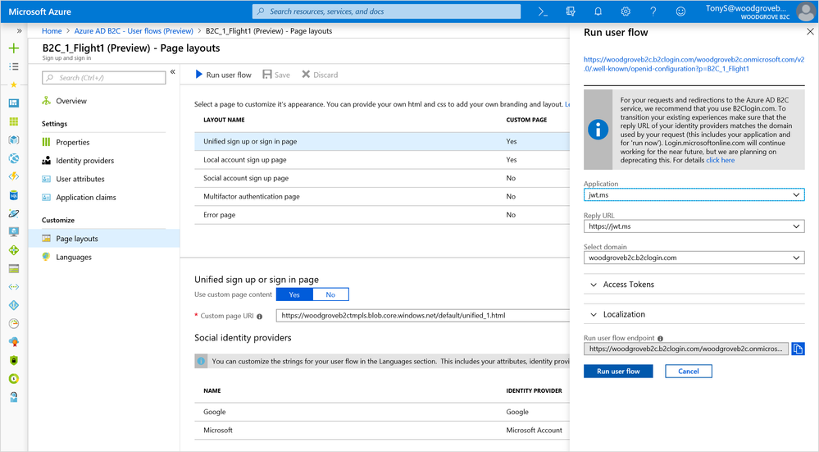Click the Custom page URI field
The height and width of the screenshot is (452, 819).
(423, 316)
